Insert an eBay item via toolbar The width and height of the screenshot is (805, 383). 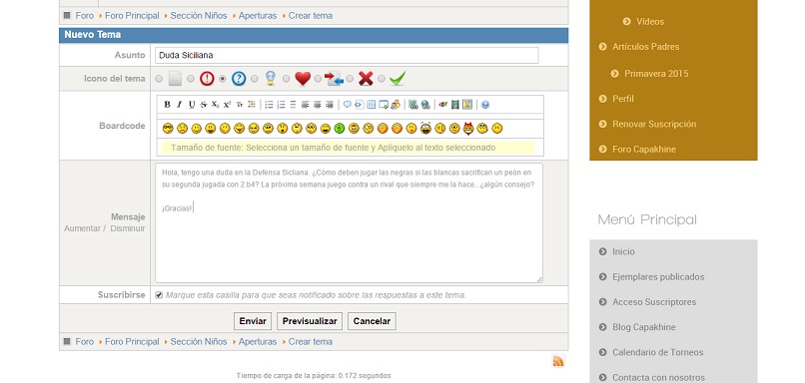443,105
